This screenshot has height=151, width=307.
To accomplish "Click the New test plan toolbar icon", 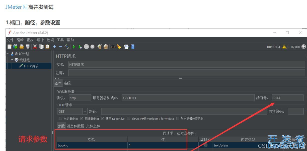I will [9, 47].
